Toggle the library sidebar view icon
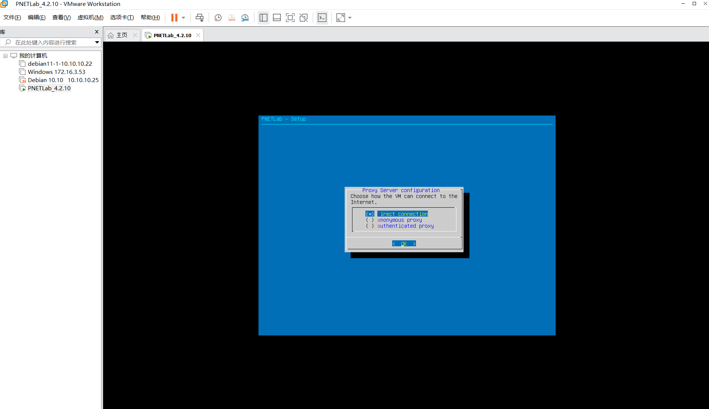The width and height of the screenshot is (709, 409). tap(263, 17)
